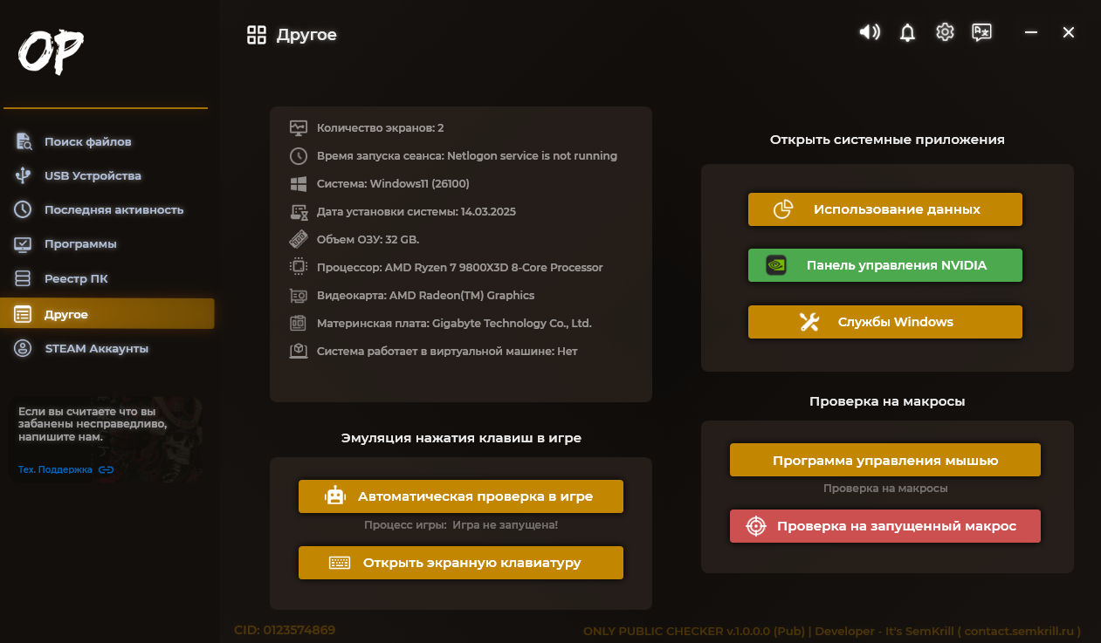Open Последняя активность in sidebar
The image size is (1101, 643).
pyautogui.click(x=114, y=209)
